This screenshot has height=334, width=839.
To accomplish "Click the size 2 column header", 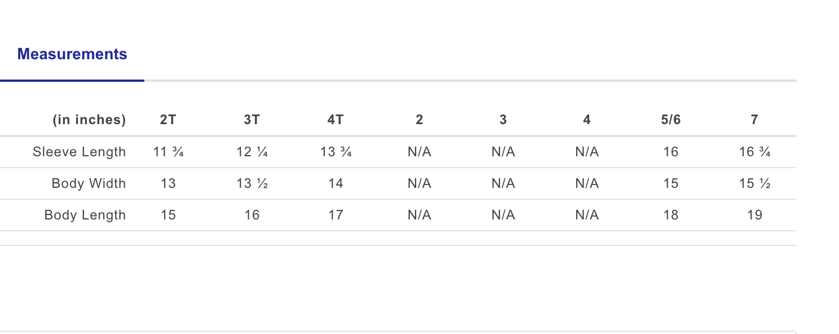I will [419, 120].
